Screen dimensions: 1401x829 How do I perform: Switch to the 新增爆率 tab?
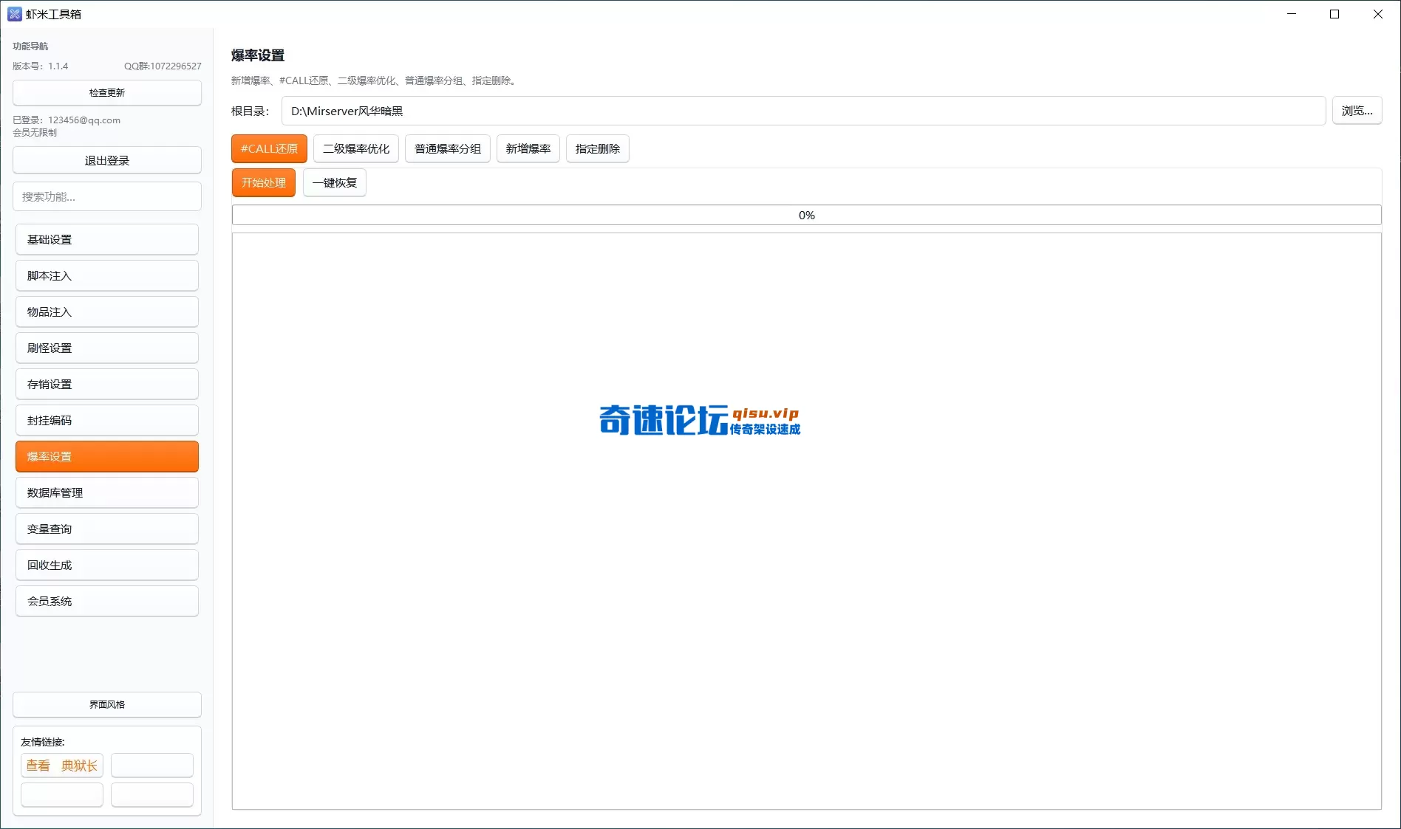click(528, 148)
